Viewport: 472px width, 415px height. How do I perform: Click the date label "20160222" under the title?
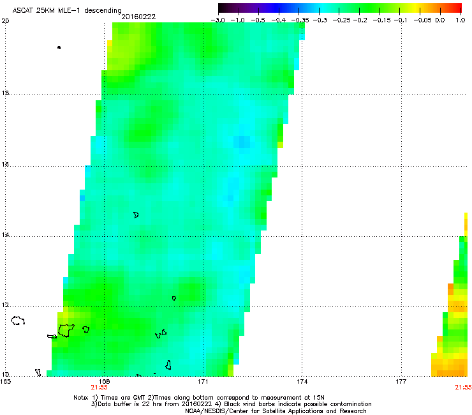pos(138,17)
